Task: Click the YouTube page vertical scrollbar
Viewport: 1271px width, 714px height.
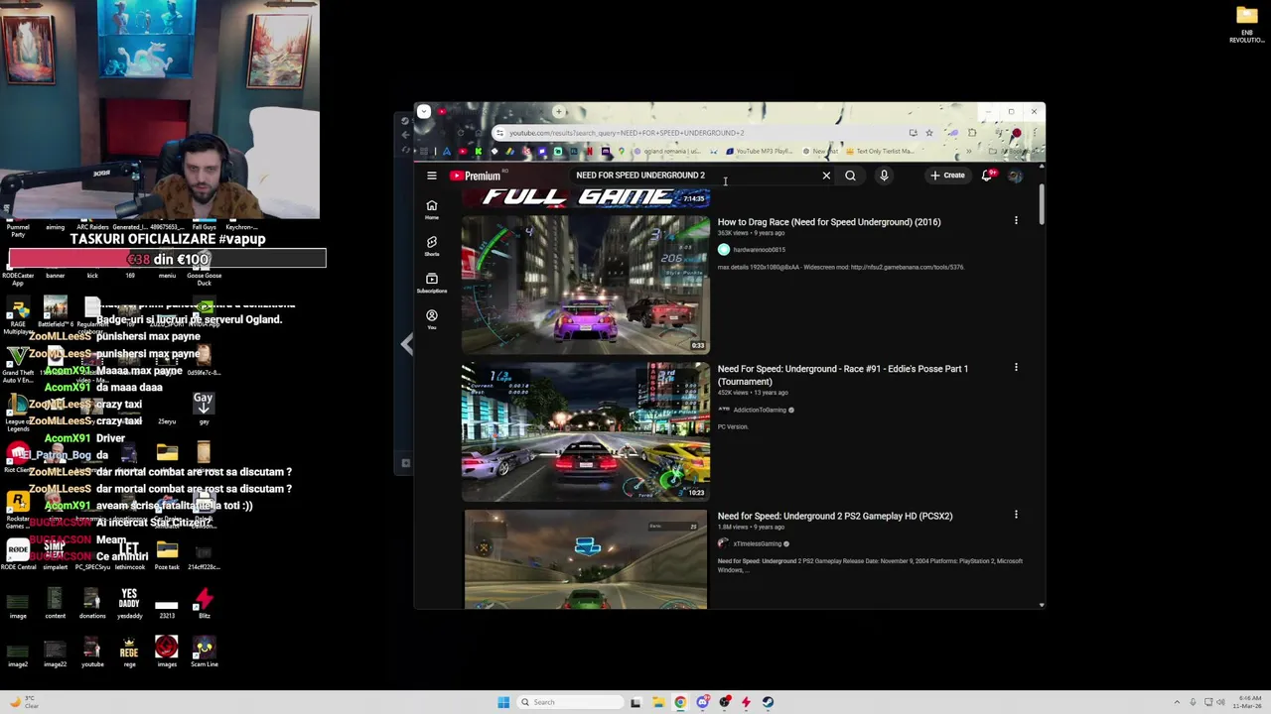Action: 1041,203
